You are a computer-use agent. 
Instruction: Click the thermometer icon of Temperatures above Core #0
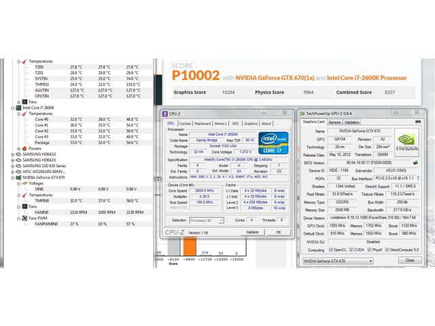[x=24, y=113]
